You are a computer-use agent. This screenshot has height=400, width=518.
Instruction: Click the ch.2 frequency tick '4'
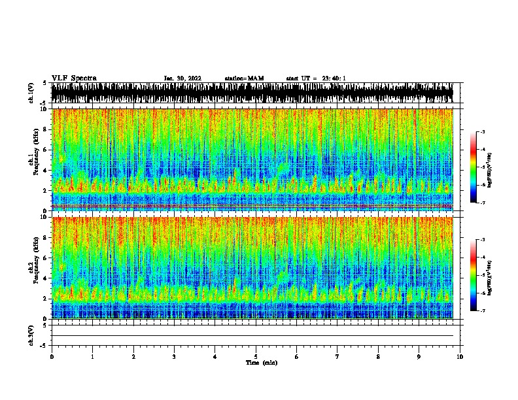46,278
